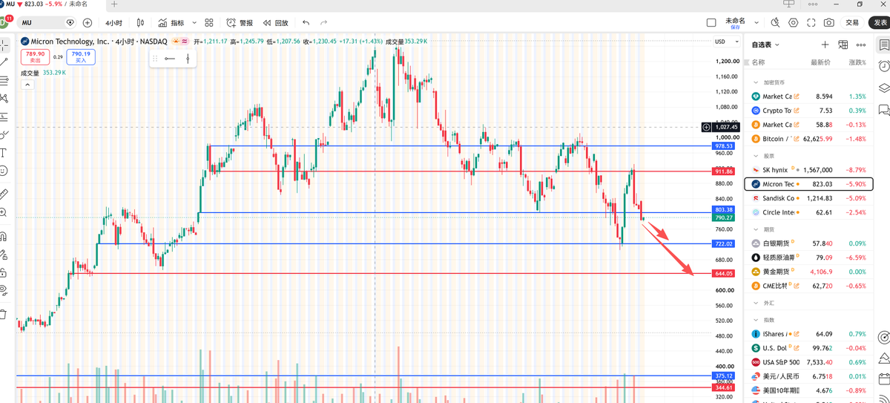Image resolution: width=890 pixels, height=403 pixels.
Task: Select the text annotation tool
Action: [4, 153]
